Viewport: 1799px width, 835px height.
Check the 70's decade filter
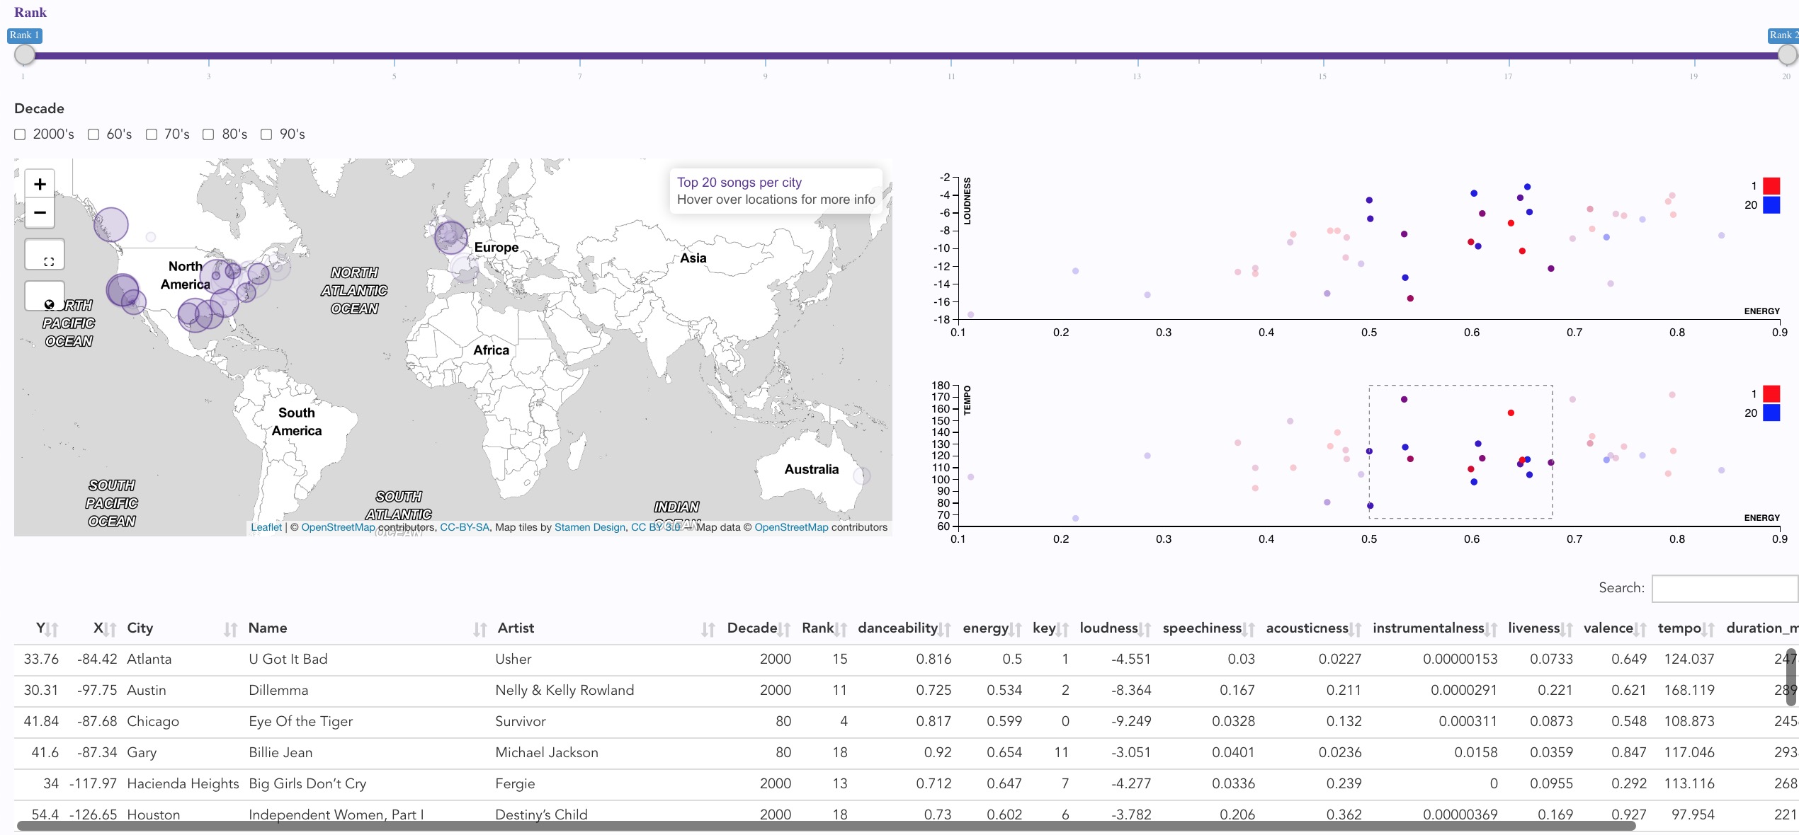[152, 134]
